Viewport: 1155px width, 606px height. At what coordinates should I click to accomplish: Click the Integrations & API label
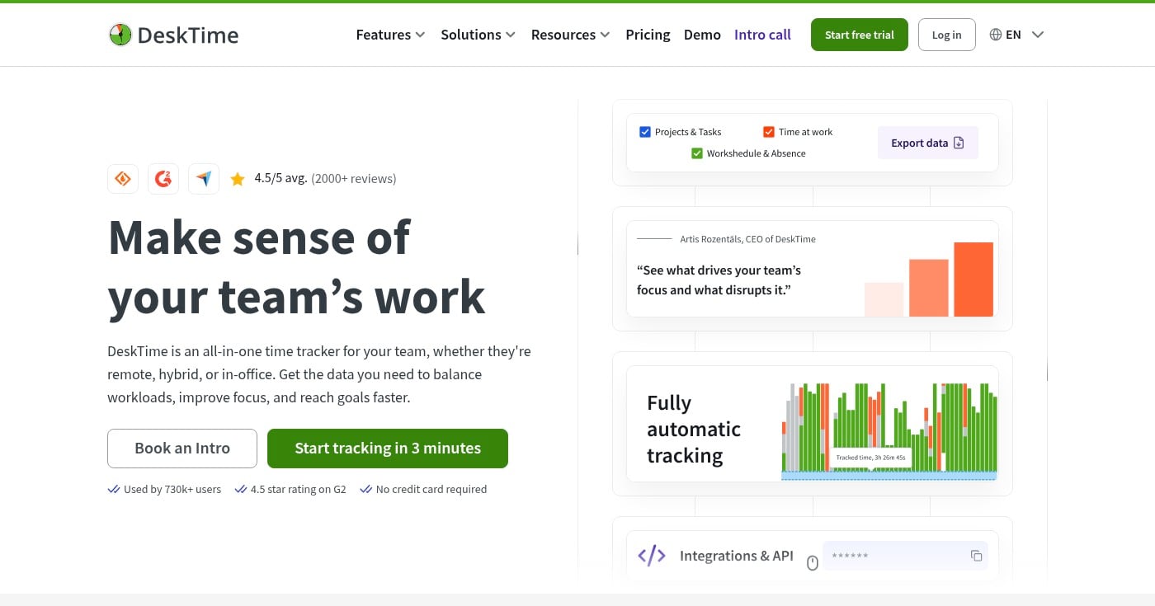click(737, 556)
